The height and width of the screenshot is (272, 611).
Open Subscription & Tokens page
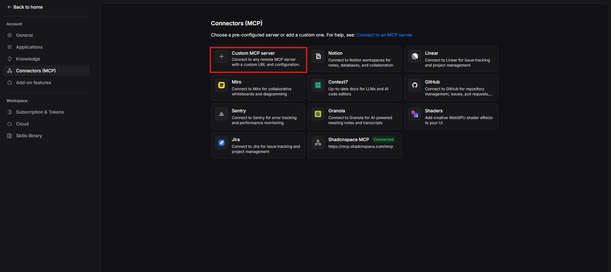(47, 112)
